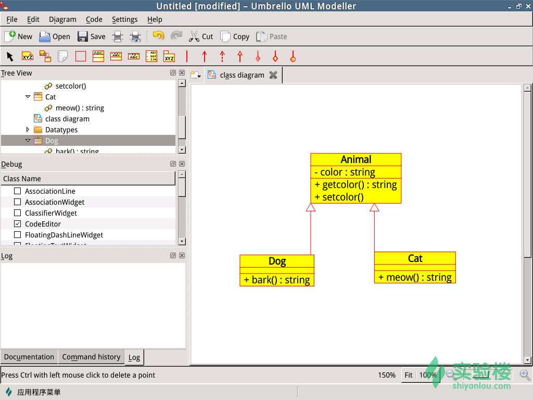The image size is (533, 400).
Task: Float the Log panel
Action: pyautogui.click(x=173, y=255)
